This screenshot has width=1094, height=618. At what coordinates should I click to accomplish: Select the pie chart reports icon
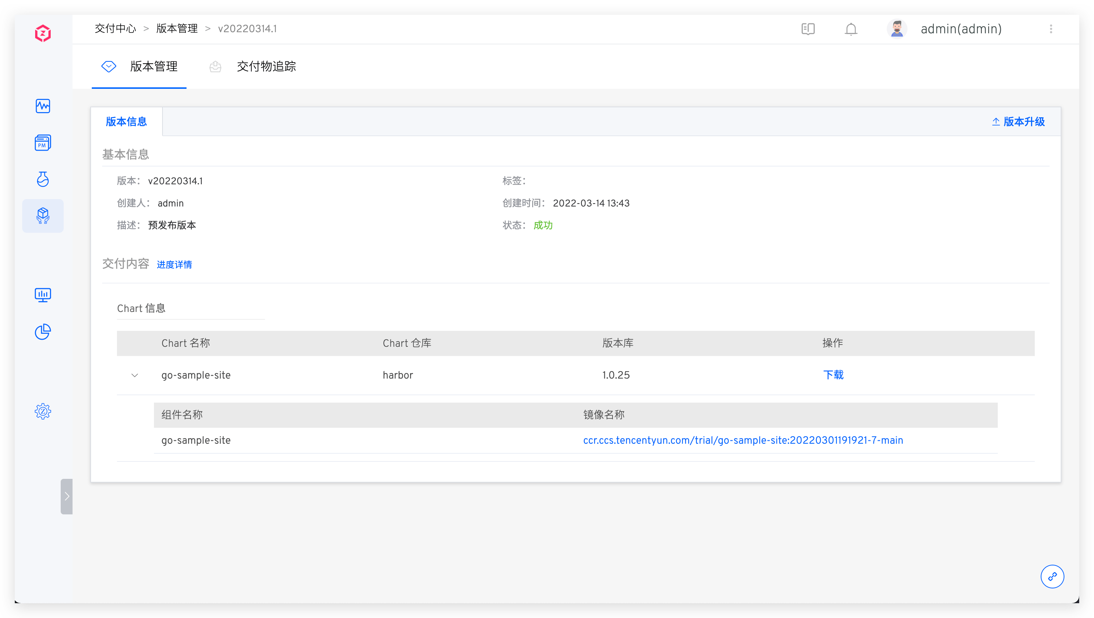(43, 332)
